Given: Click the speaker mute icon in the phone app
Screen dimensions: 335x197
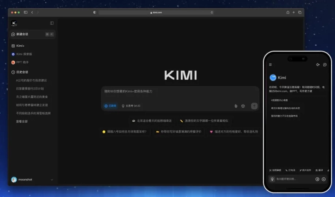Looking at the screenshot, I should click(318, 65).
